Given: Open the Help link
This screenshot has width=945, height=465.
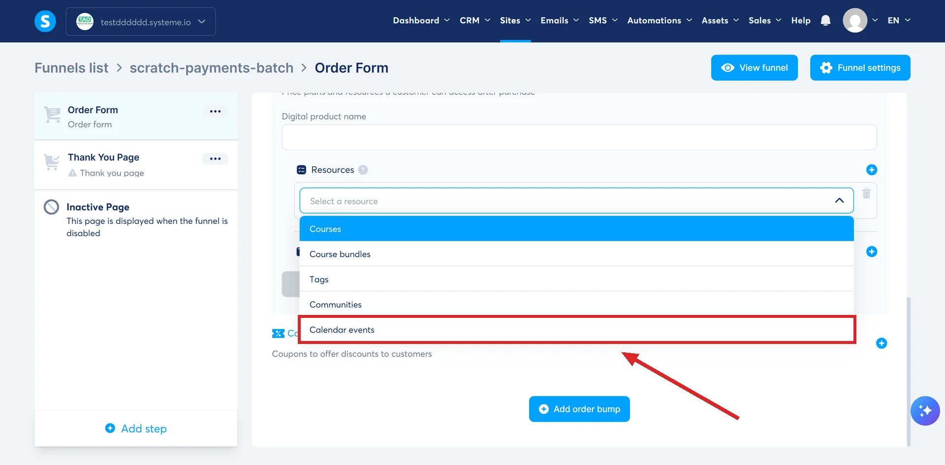Looking at the screenshot, I should pos(801,20).
